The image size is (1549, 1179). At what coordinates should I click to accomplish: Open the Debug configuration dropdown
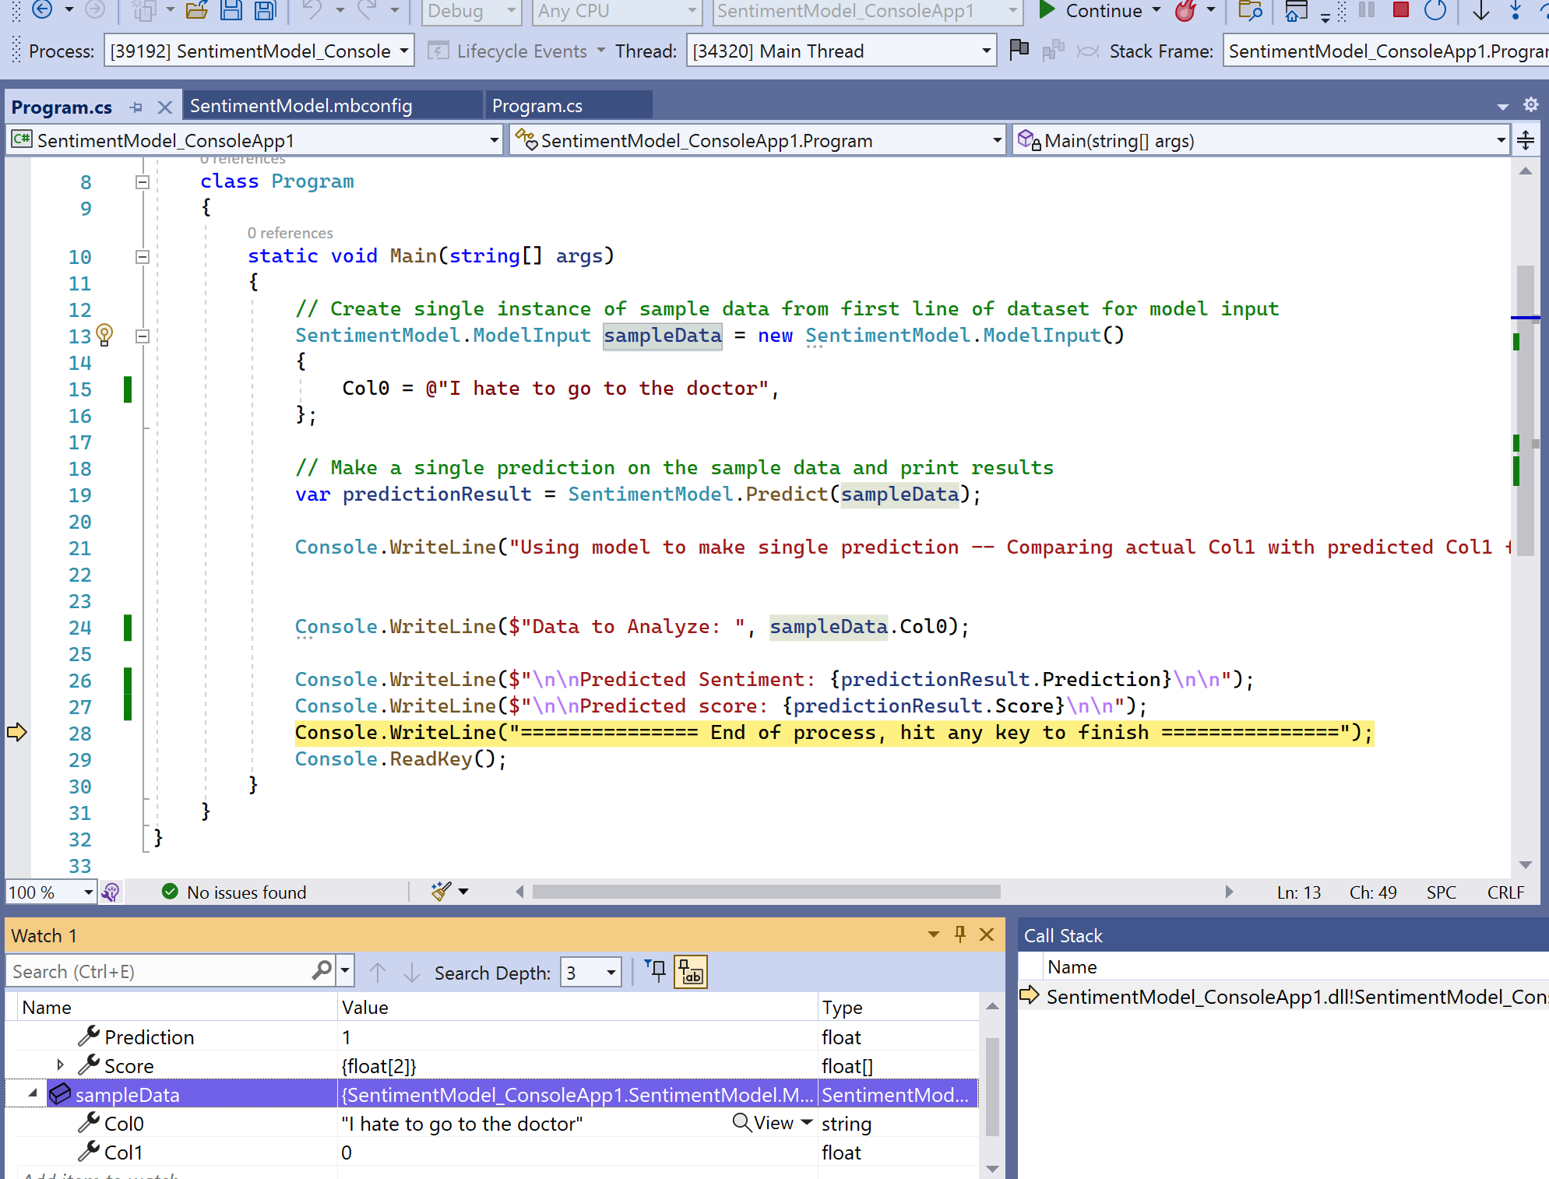471,11
